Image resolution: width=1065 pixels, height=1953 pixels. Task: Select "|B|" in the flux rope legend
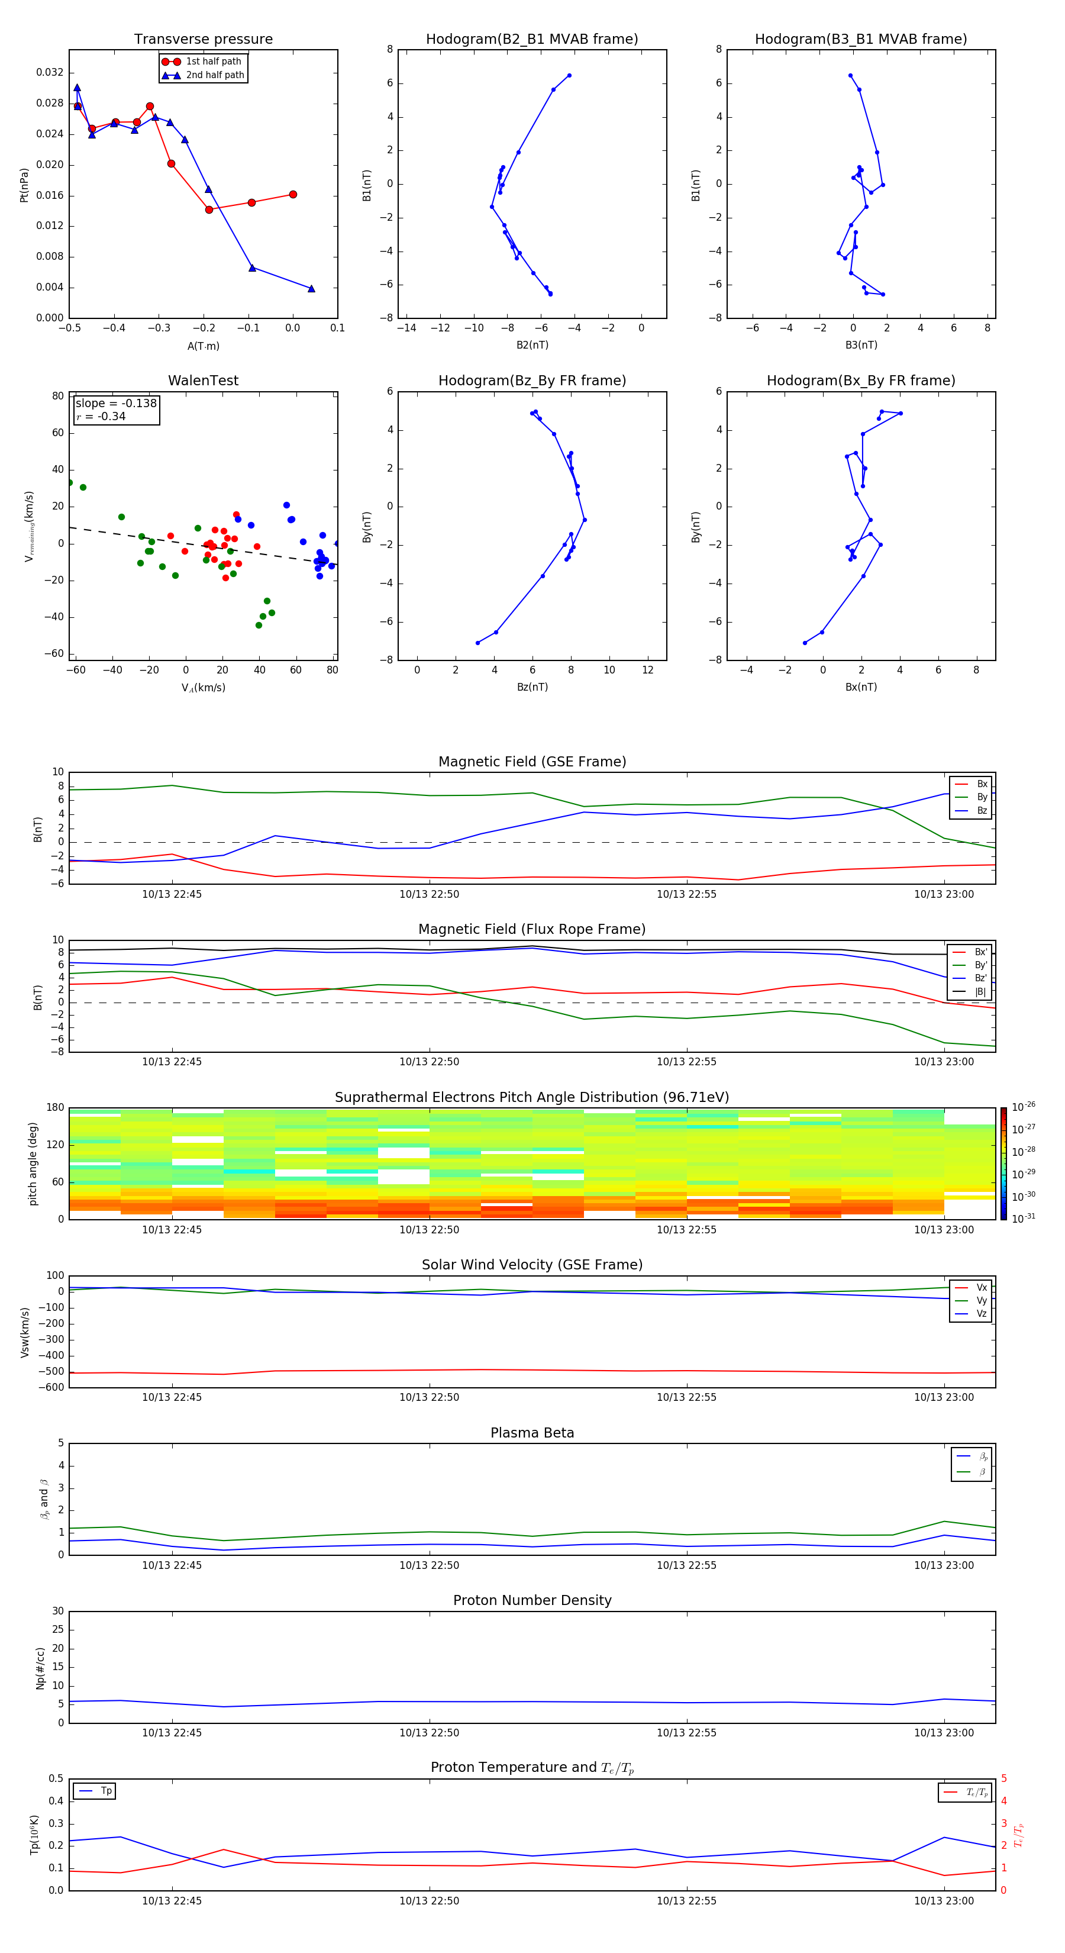click(x=970, y=992)
